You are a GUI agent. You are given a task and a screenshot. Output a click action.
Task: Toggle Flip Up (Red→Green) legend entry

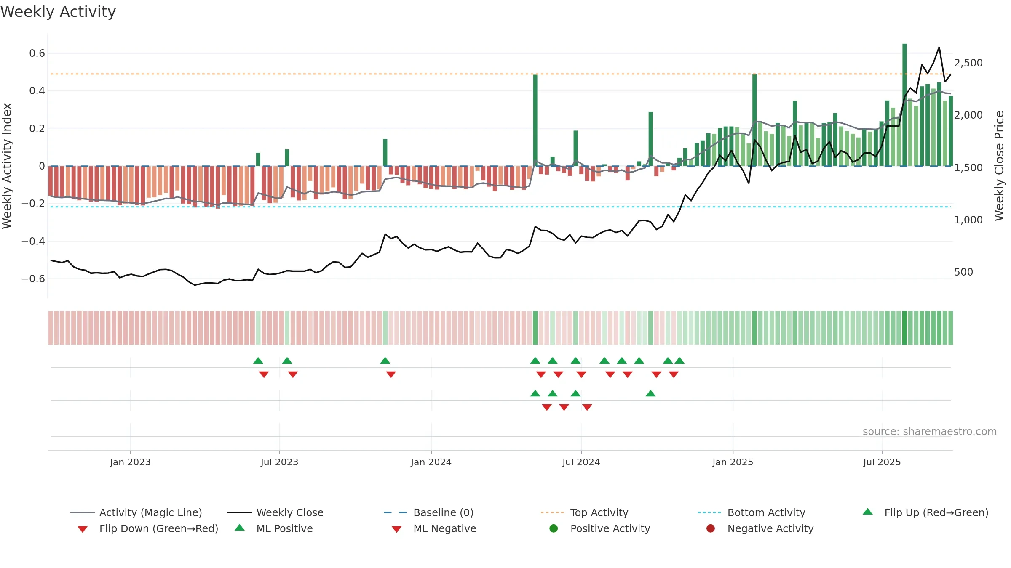click(925, 512)
